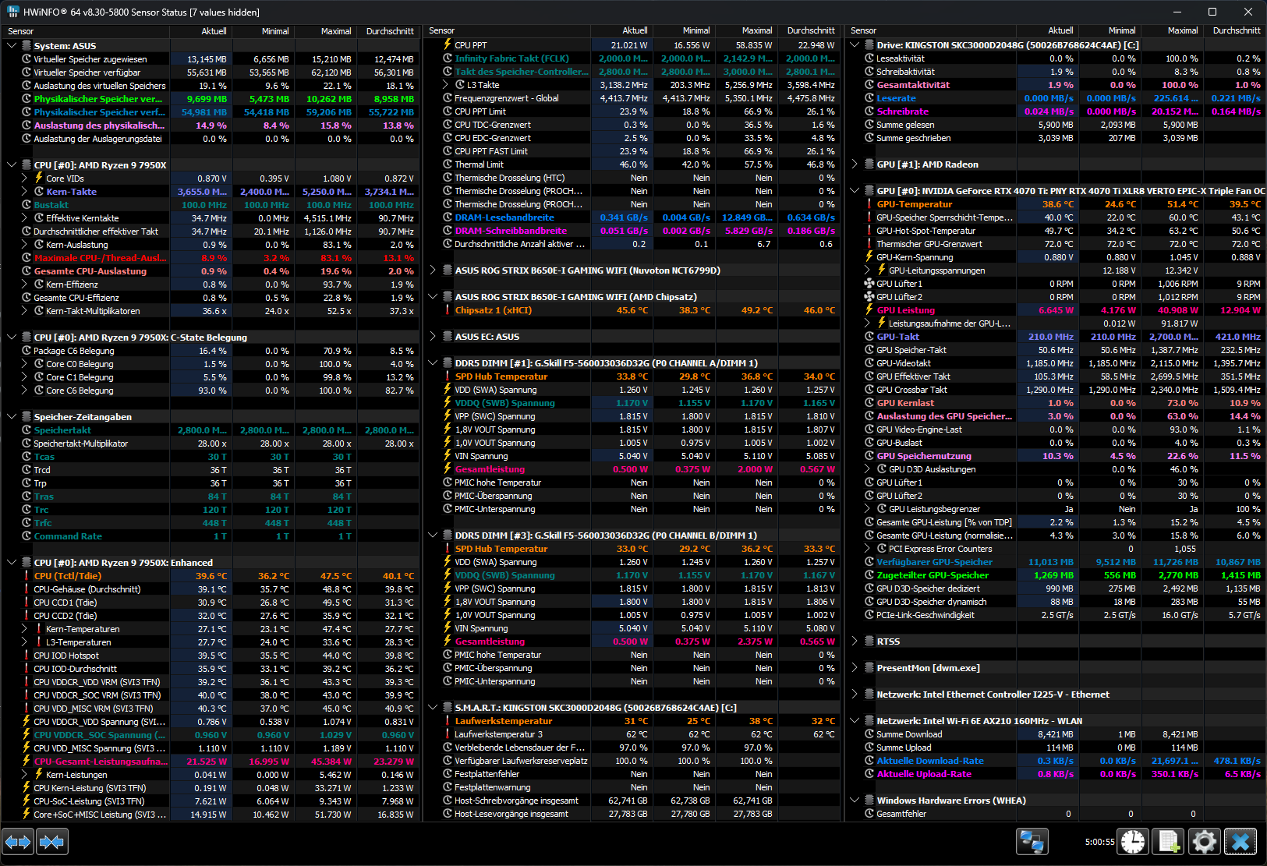Open sensor settings gear icon
This screenshot has width=1267, height=866.
click(1204, 842)
